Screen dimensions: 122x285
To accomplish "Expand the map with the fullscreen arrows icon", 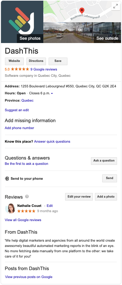I will [x=115, y=6].
